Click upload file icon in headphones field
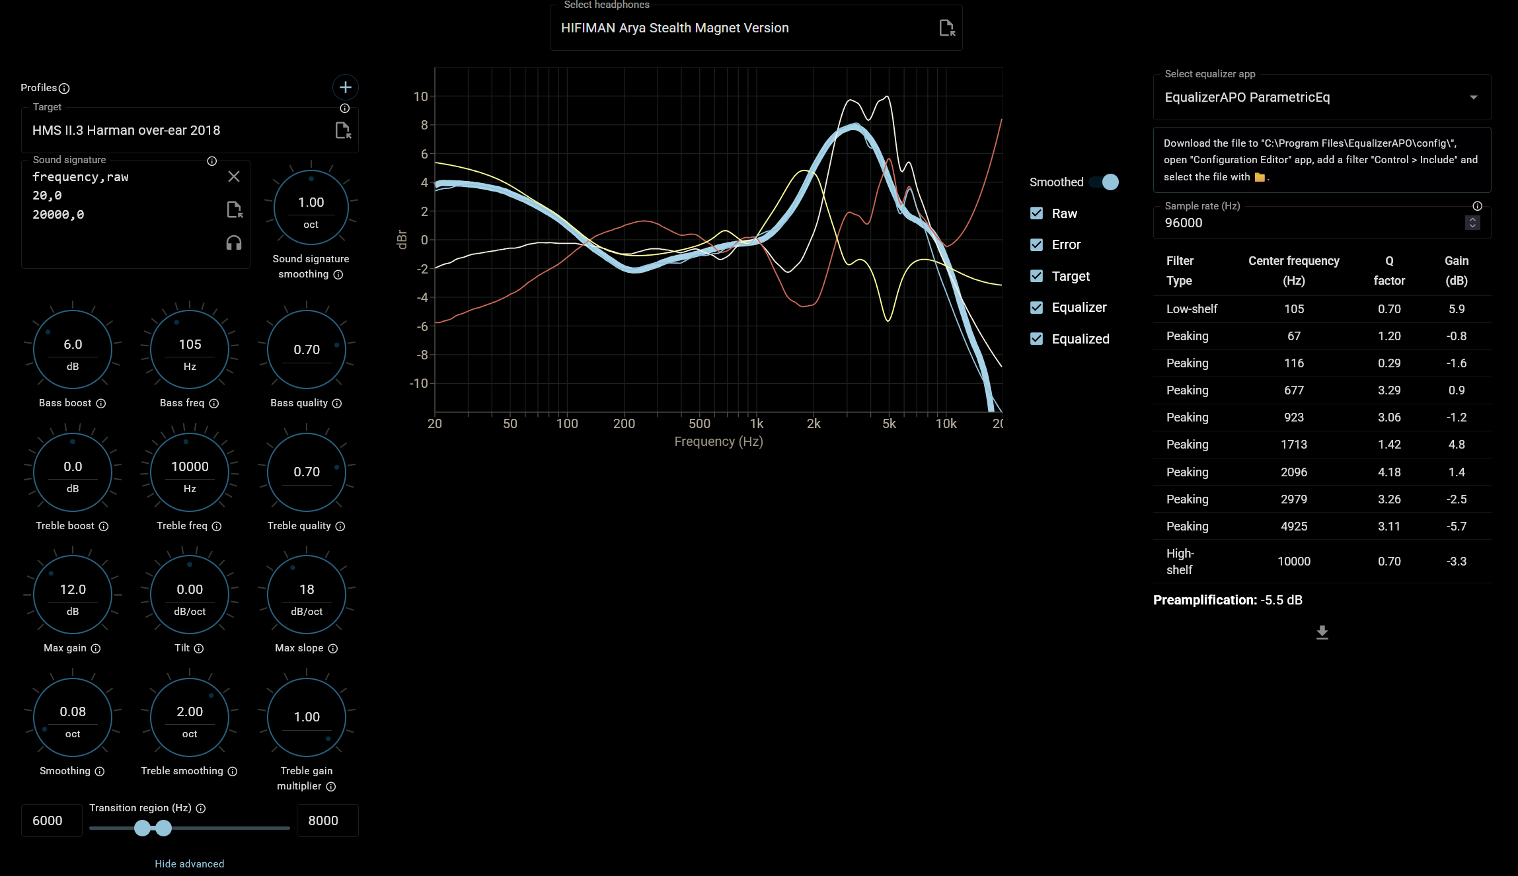The image size is (1518, 876). click(x=946, y=28)
